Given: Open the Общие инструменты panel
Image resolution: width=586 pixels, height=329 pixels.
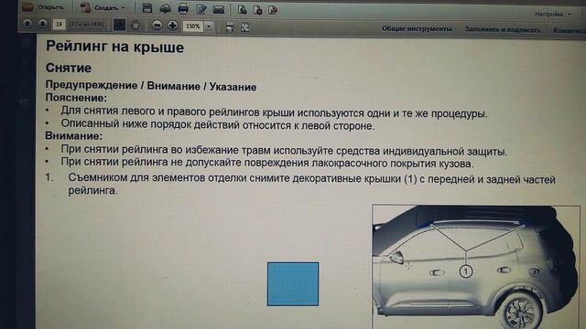Looking at the screenshot, I should click(x=417, y=28).
